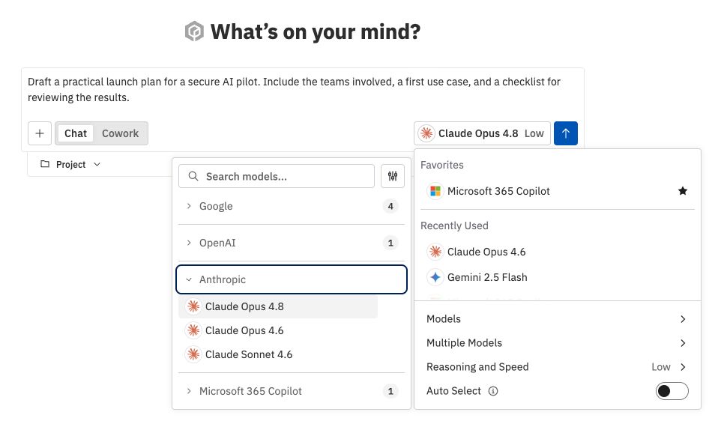This screenshot has width=727, height=421.
Task: Click the Claude icon next to Claude Sonnet 4.6
Action: [x=193, y=354]
